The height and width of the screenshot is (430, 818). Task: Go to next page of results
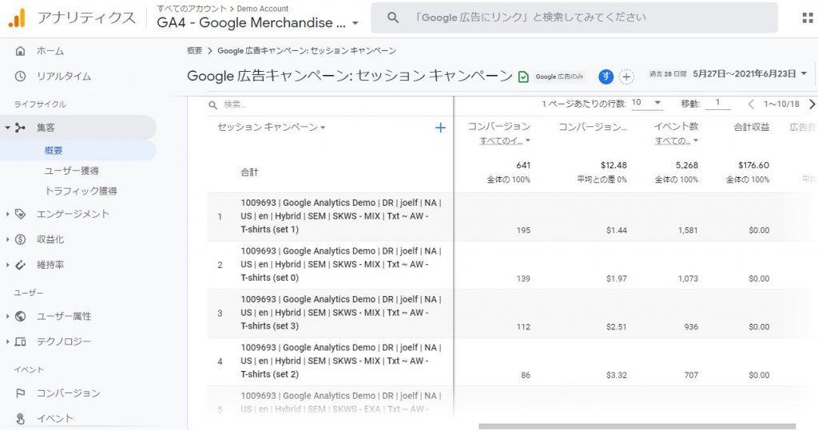click(812, 105)
